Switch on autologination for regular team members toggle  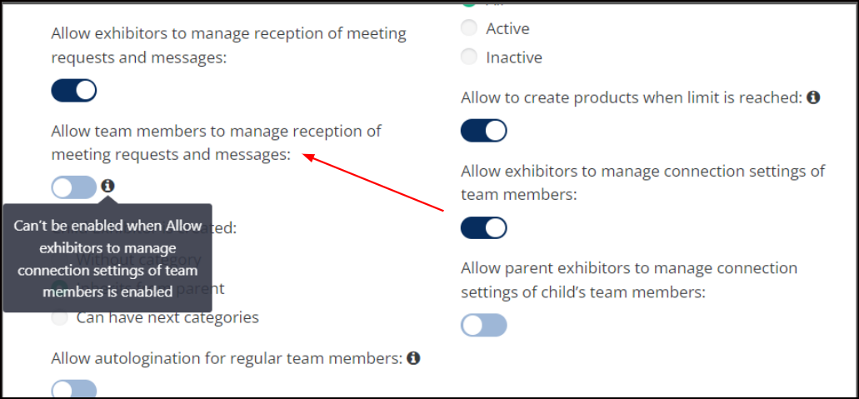point(74,389)
